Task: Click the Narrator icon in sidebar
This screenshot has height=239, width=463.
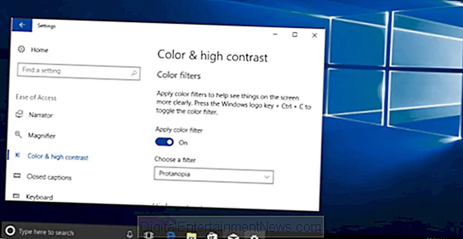Action: point(19,115)
